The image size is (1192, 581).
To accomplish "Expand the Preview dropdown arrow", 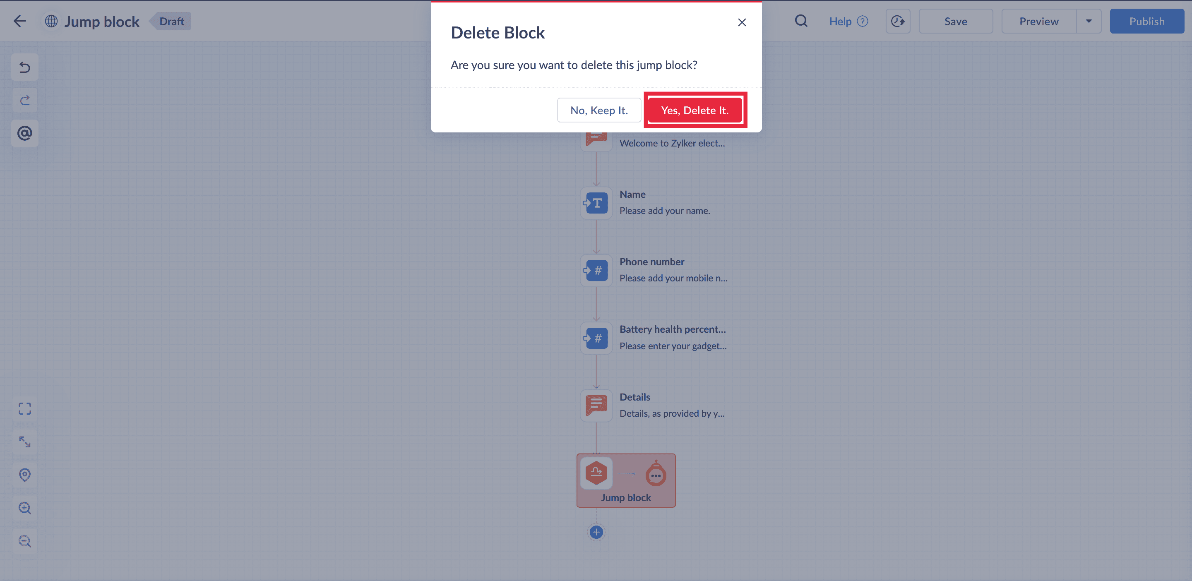I will [x=1089, y=21].
